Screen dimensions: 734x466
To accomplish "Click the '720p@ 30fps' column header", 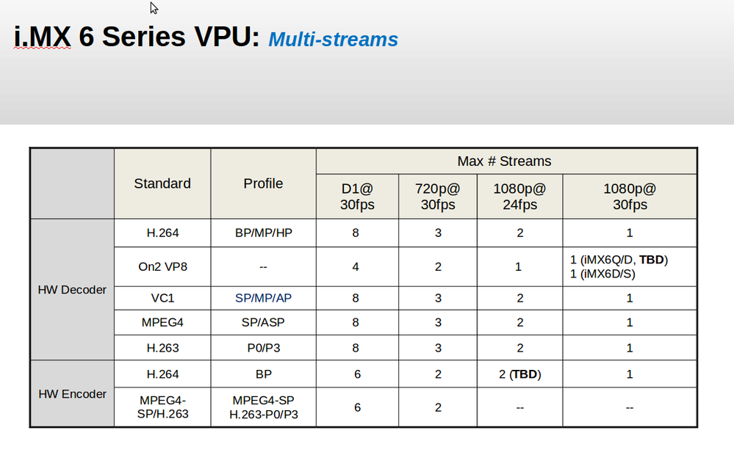I will [x=438, y=196].
